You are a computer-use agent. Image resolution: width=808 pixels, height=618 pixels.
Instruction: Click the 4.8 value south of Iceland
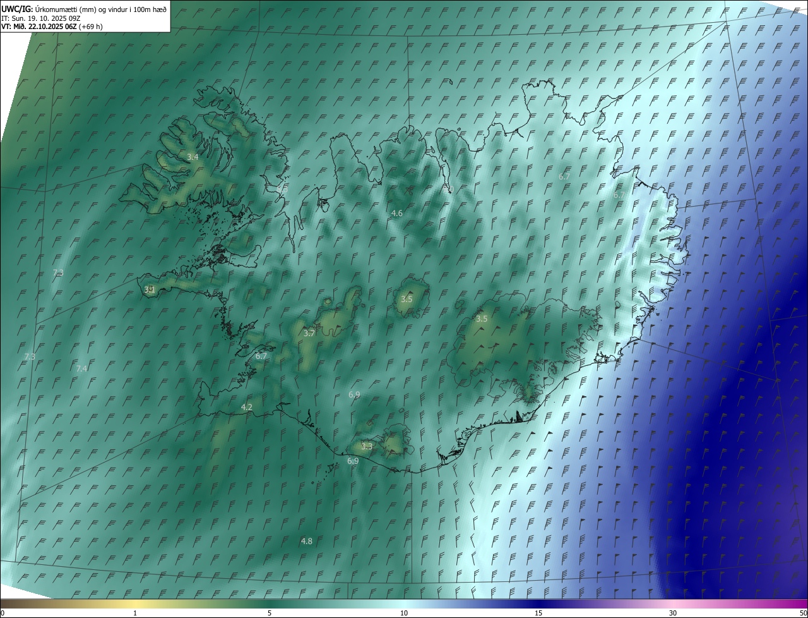click(306, 541)
